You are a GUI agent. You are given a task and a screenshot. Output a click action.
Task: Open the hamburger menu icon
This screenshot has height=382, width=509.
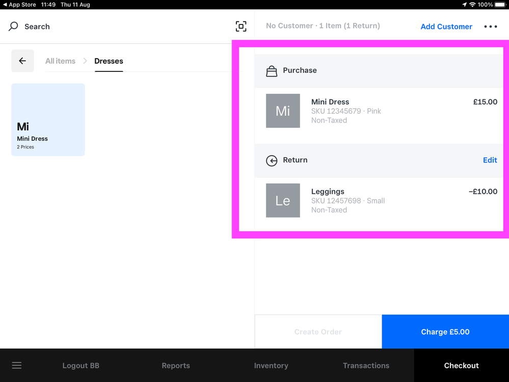point(17,365)
